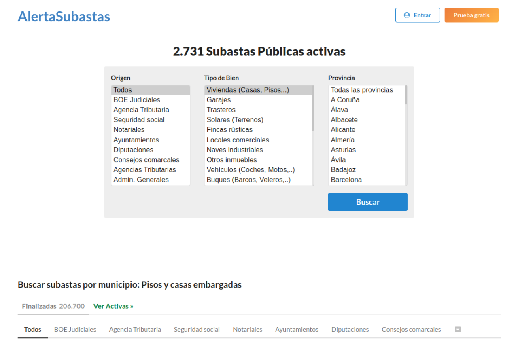The height and width of the screenshot is (345, 518).
Task: Select Garajes in Tipo de Bien
Action: (x=219, y=100)
